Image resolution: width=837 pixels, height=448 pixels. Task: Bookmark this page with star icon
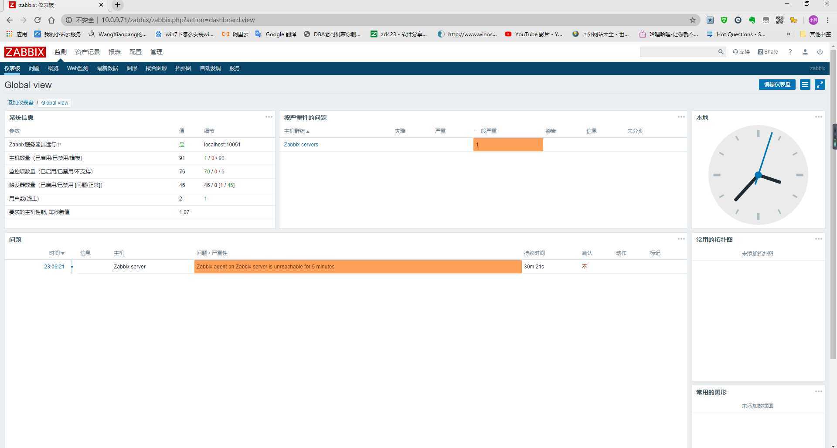coord(692,20)
